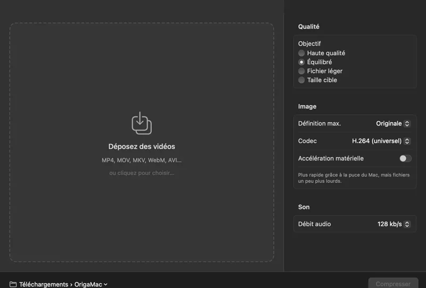This screenshot has width=426, height=288.
Task: Click the 'Déposez des vidéos' heading
Action: [142, 147]
